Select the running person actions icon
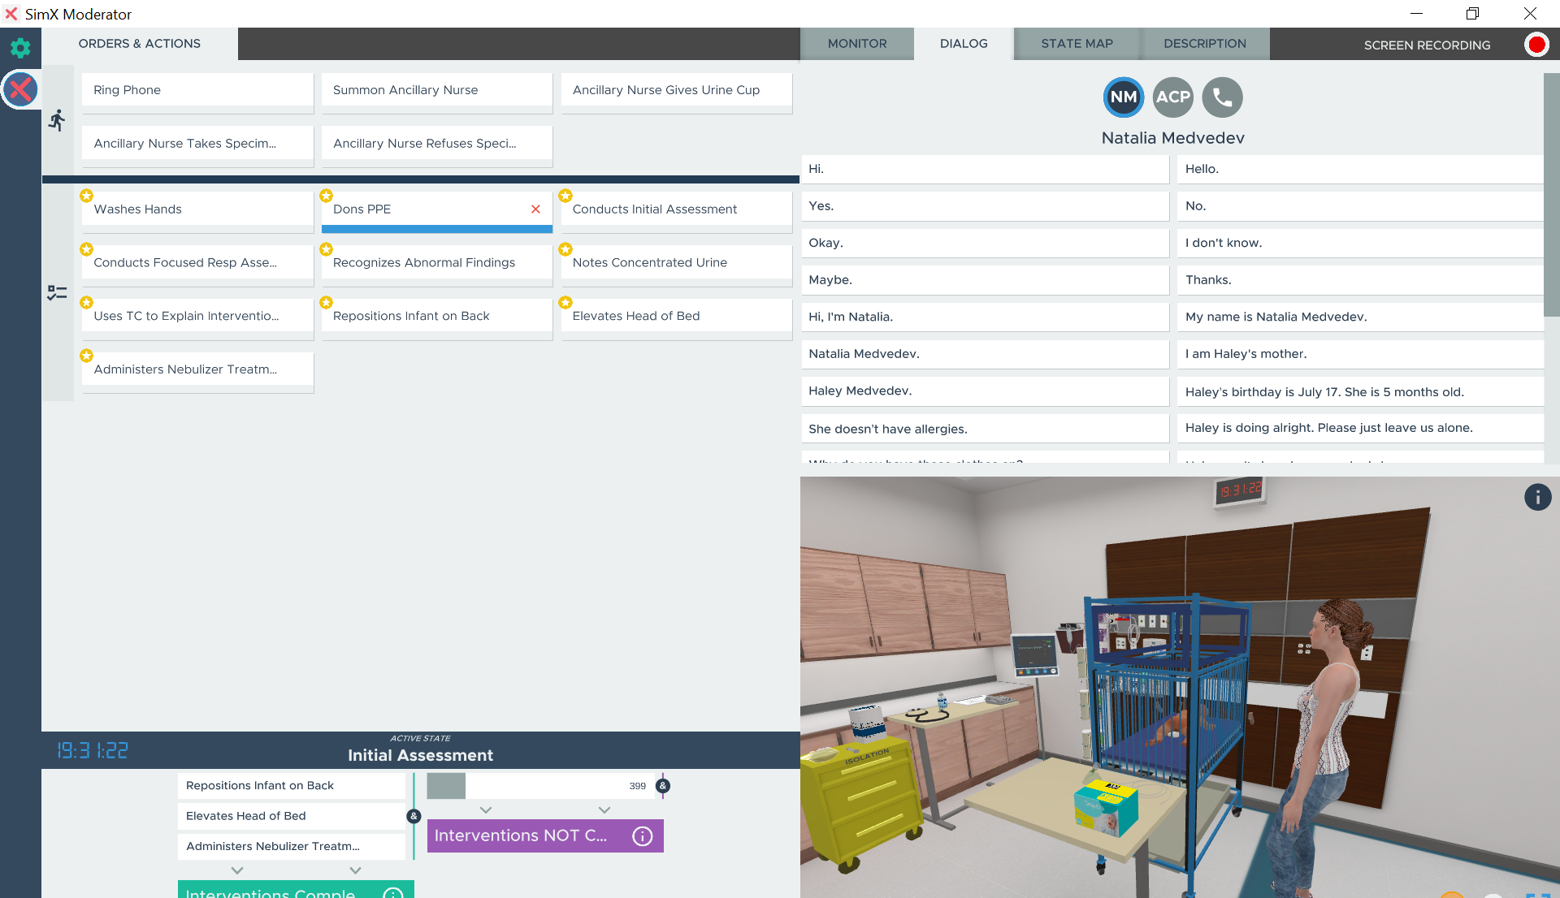 point(57,121)
